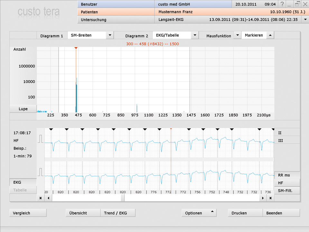Open Diagramm 1 SM-Breiten dropdown

[x=110, y=35]
